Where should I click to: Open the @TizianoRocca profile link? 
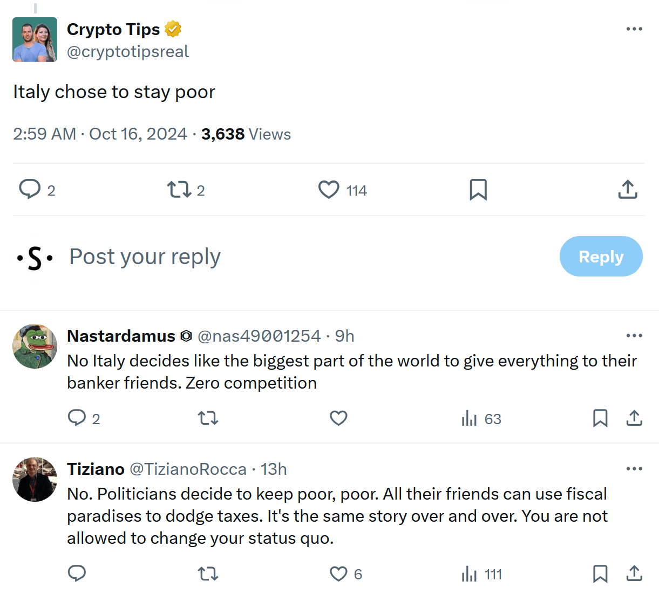click(x=188, y=469)
